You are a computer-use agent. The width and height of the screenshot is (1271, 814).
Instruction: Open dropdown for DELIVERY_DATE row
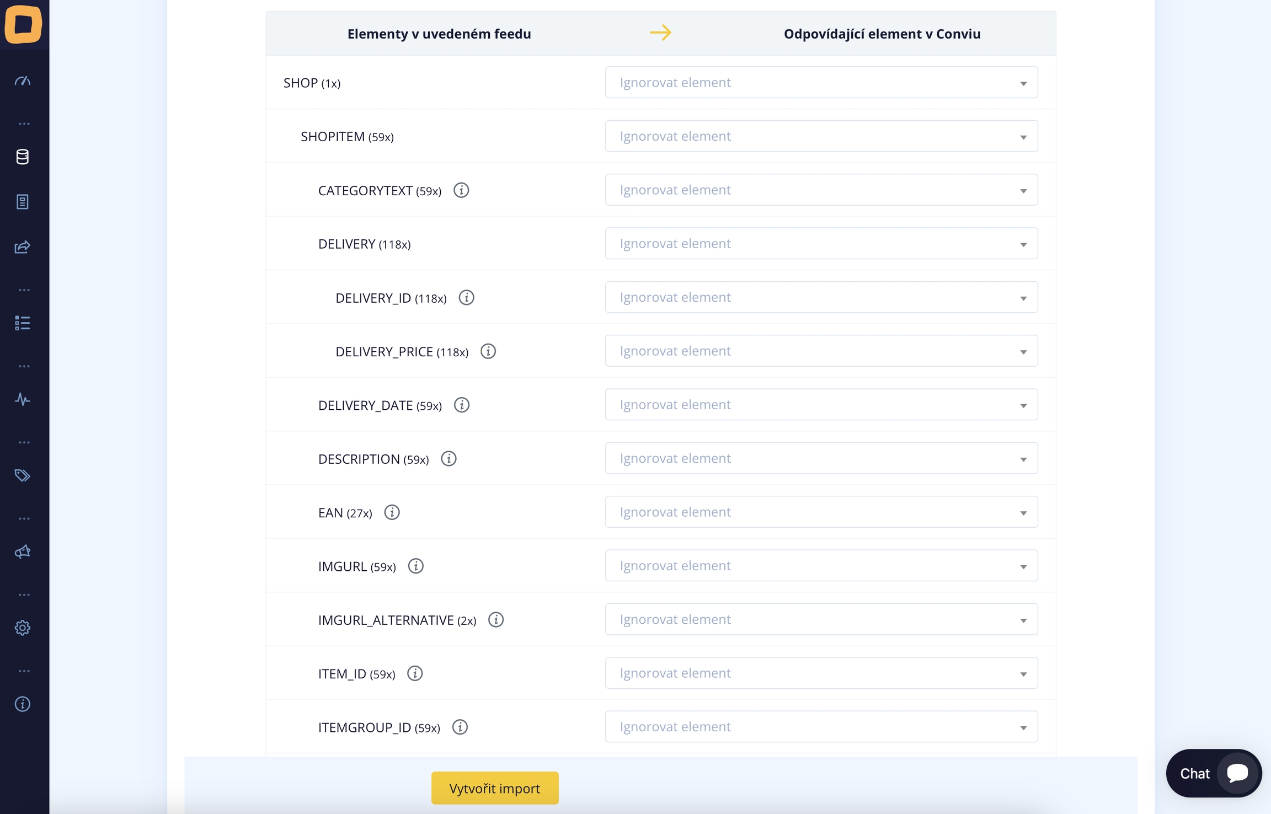[x=821, y=405]
